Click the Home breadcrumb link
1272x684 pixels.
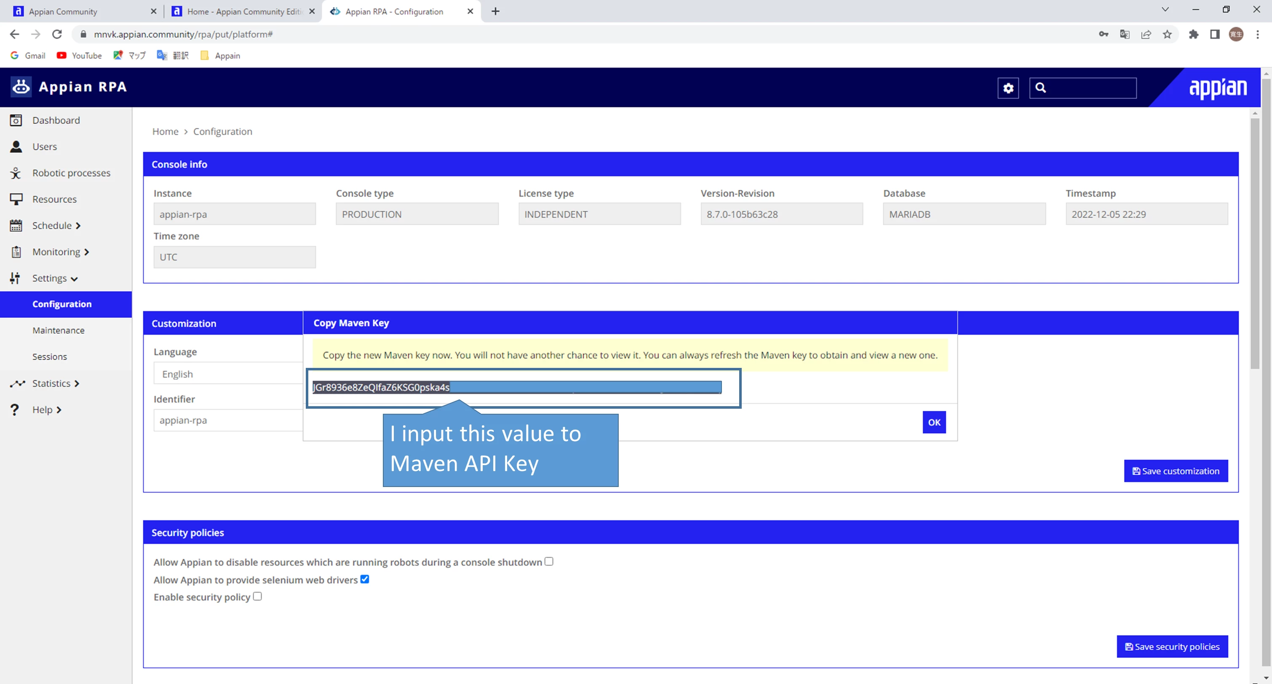click(165, 131)
